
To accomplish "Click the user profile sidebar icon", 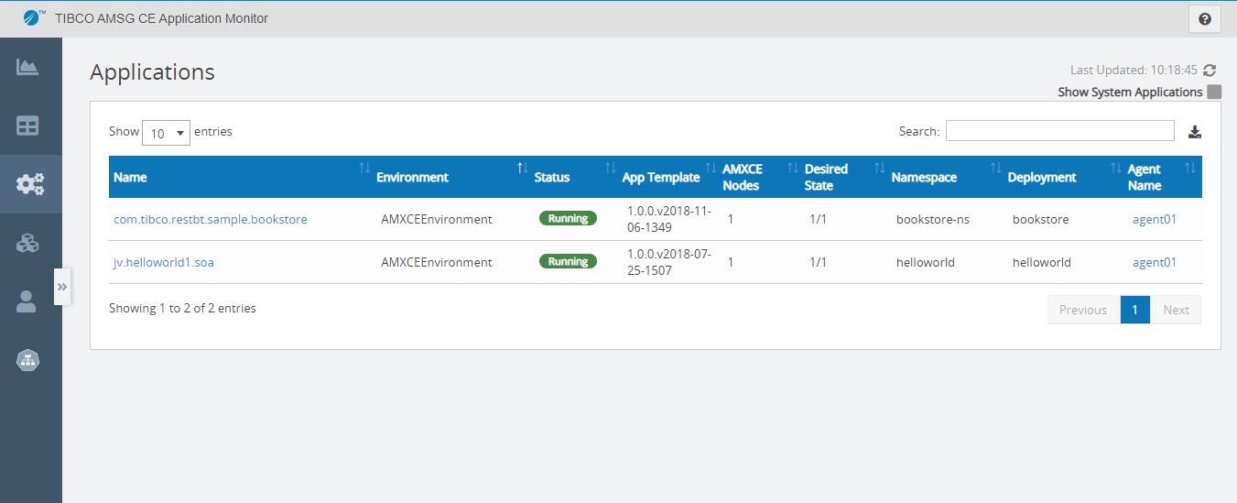I will click(x=27, y=302).
